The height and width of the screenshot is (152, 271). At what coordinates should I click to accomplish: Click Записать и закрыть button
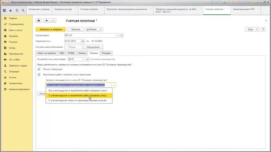pos(51,29)
